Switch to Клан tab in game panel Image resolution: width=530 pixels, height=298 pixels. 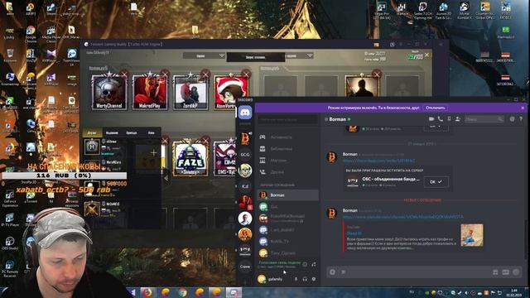151,132
